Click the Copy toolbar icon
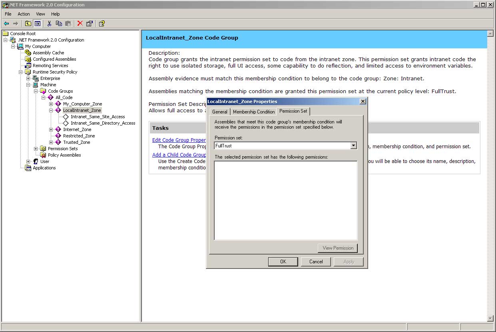Image resolution: width=496 pixels, height=332 pixels. (x=59, y=24)
